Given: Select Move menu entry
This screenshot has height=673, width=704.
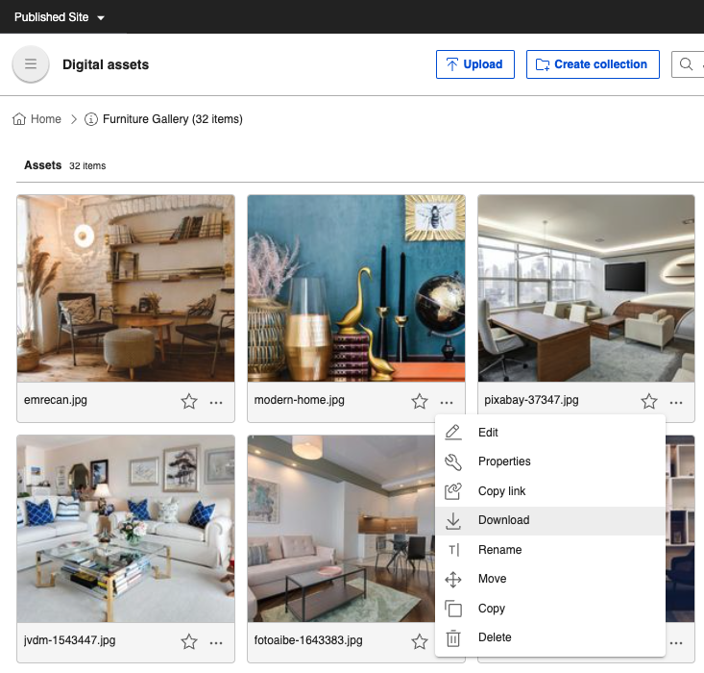Looking at the screenshot, I should coord(550,579).
